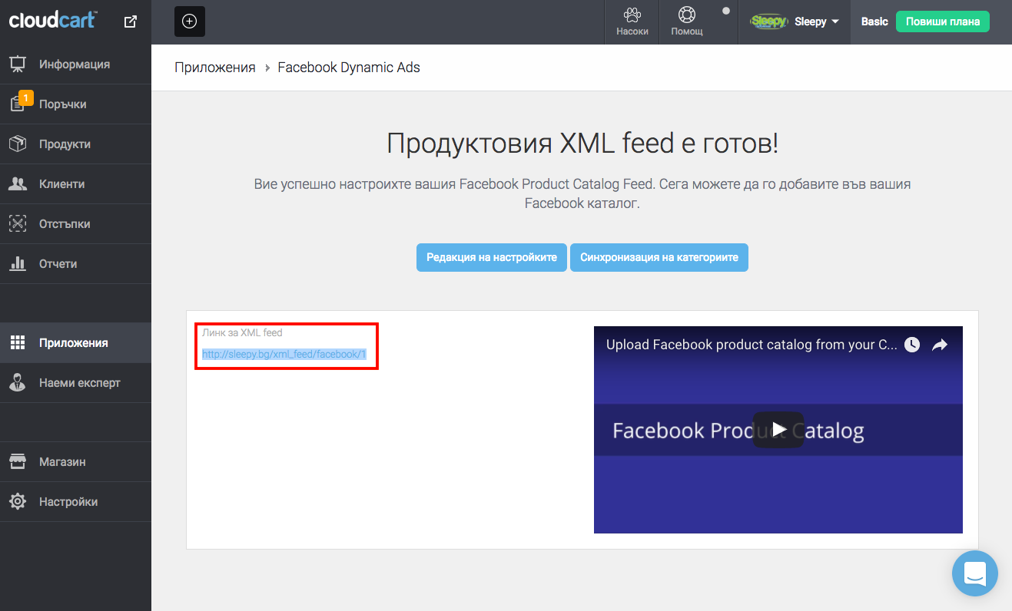Open Продукти in the sidebar

(x=75, y=144)
